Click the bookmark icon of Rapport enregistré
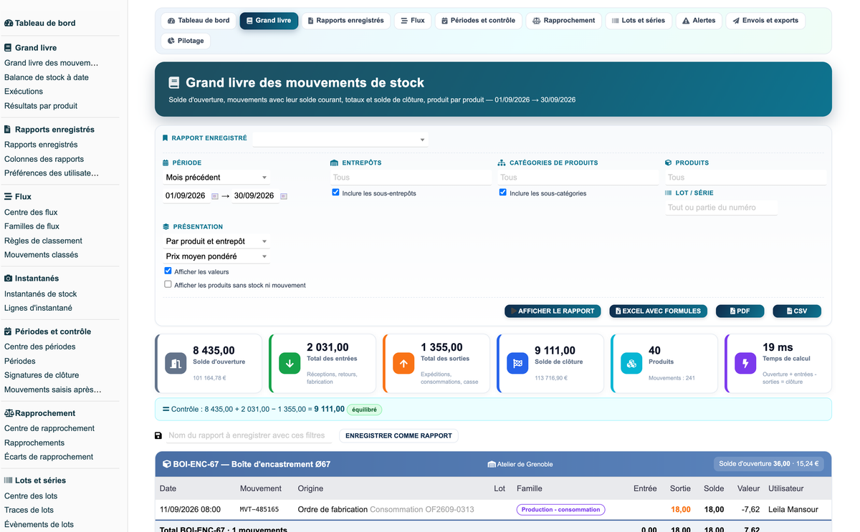The height and width of the screenshot is (532, 860). tap(165, 138)
